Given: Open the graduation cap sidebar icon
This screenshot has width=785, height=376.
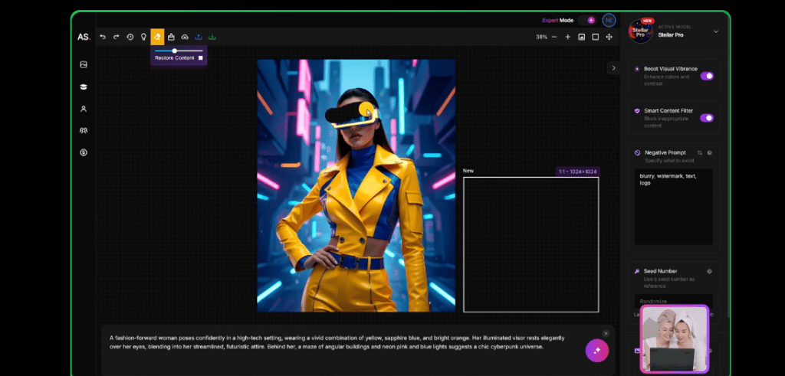Looking at the screenshot, I should [x=84, y=87].
